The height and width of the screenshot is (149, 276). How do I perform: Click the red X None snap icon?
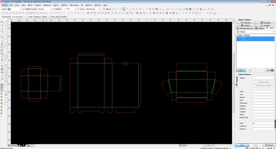pyautogui.click(x=104, y=9)
